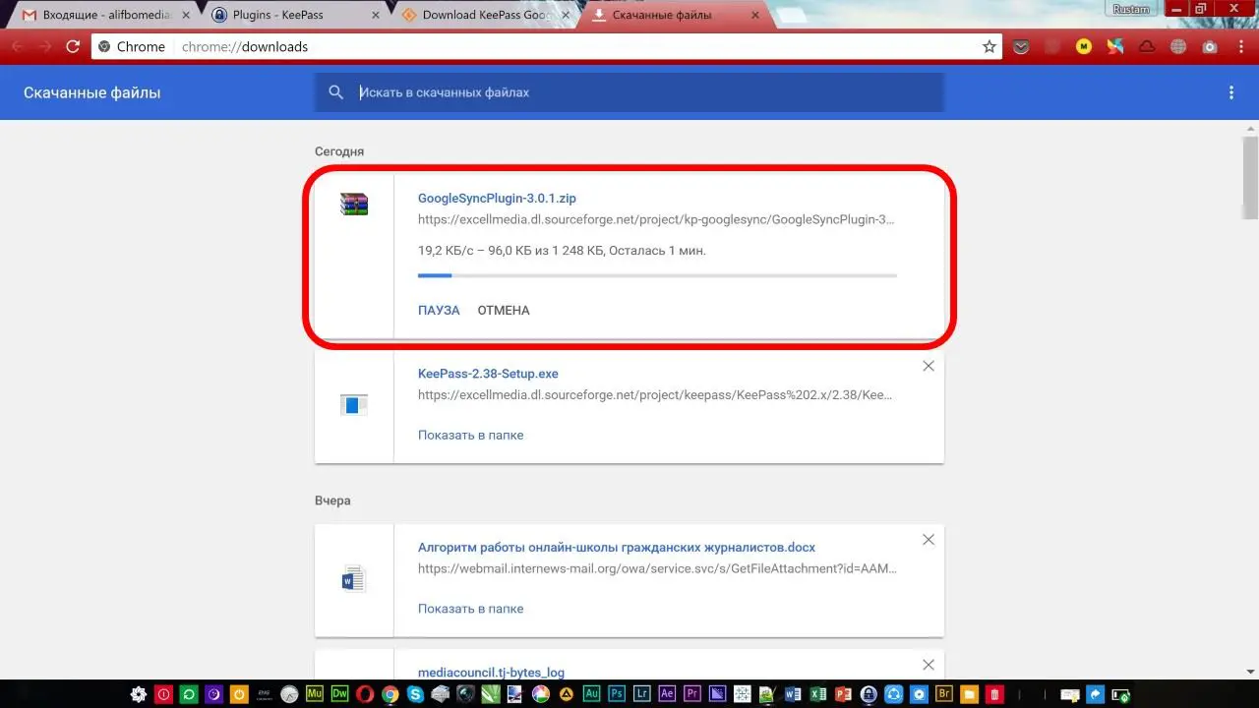
Task: Click the GoogleSyncPlugin sourceforge URL
Action: point(656,220)
